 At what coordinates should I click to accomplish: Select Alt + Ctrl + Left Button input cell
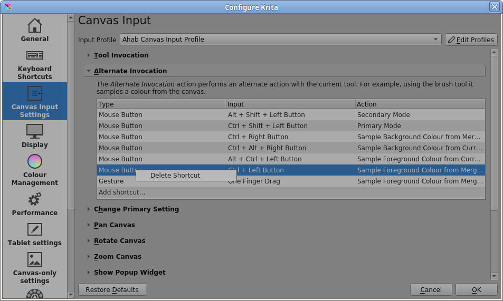tap(291, 159)
